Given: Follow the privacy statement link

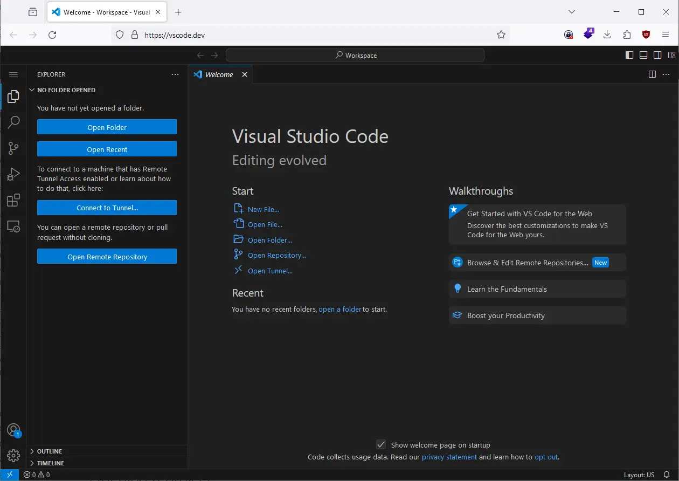Looking at the screenshot, I should (x=449, y=457).
